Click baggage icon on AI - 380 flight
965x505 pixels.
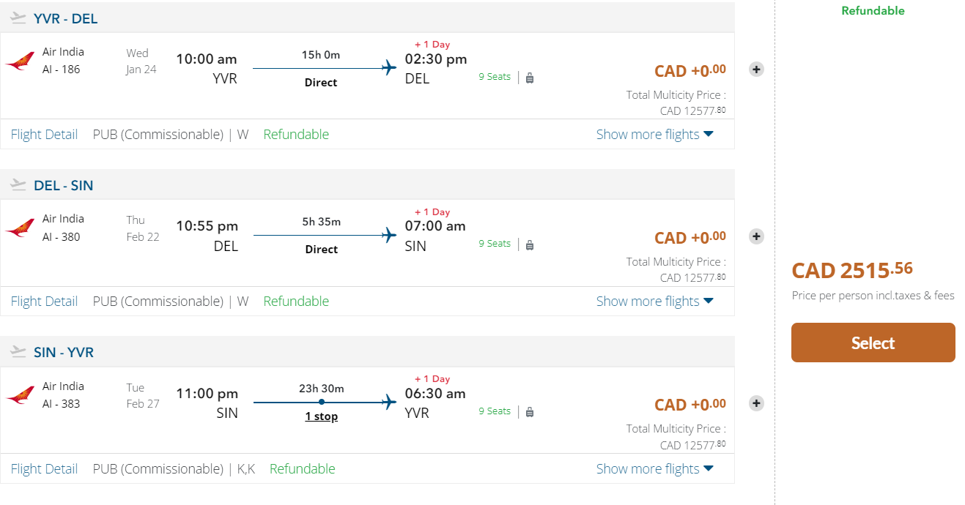tap(530, 244)
